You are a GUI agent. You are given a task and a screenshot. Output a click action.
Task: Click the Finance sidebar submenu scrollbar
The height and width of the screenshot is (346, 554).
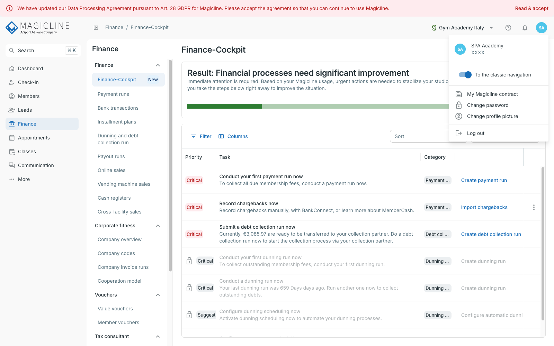pyautogui.click(x=170, y=165)
